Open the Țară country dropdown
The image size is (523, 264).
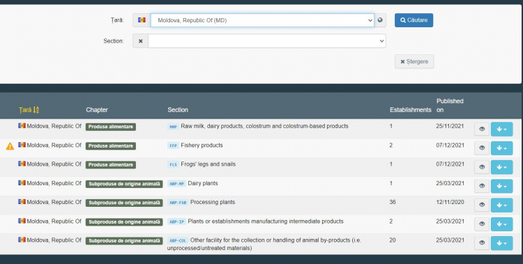[262, 20]
